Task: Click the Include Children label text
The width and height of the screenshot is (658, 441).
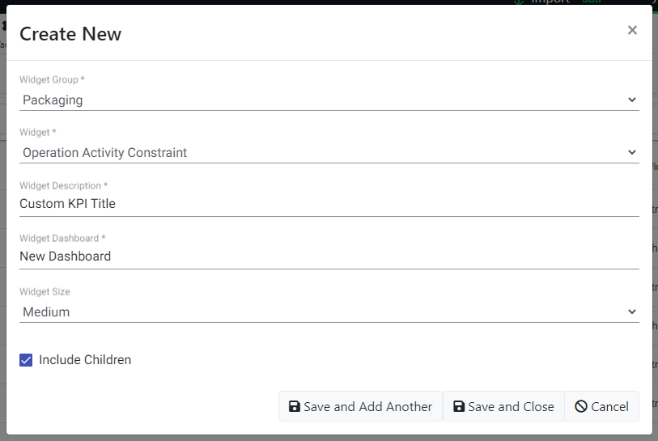Action: tap(85, 360)
